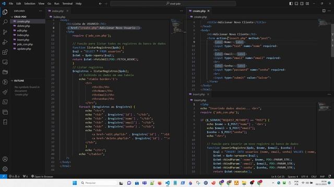Click the VS Code icon in the taskbar
The width and height of the screenshot is (334, 187).
point(168,183)
